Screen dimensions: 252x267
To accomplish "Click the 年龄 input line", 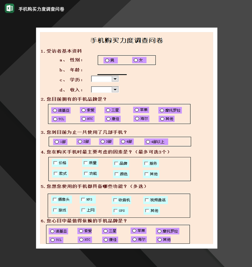I will tap(112, 74).
